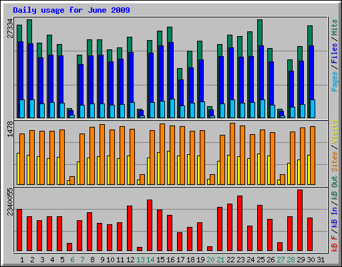
Task: Click day label 24 on the x-axis
Action: (250, 260)
